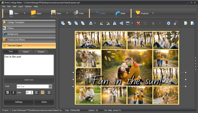Screen dimensions: 198x113
Task: Click the Products box icon
Action: coord(138,12)
